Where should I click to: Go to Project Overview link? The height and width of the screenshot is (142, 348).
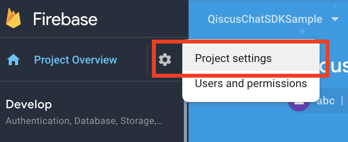(x=76, y=60)
